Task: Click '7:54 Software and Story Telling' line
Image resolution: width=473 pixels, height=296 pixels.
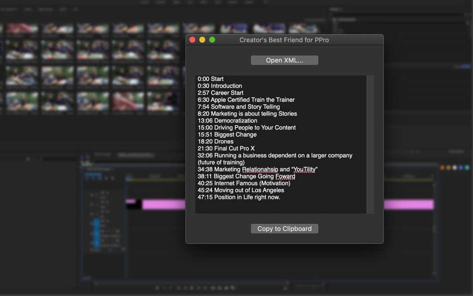Action: (238, 107)
